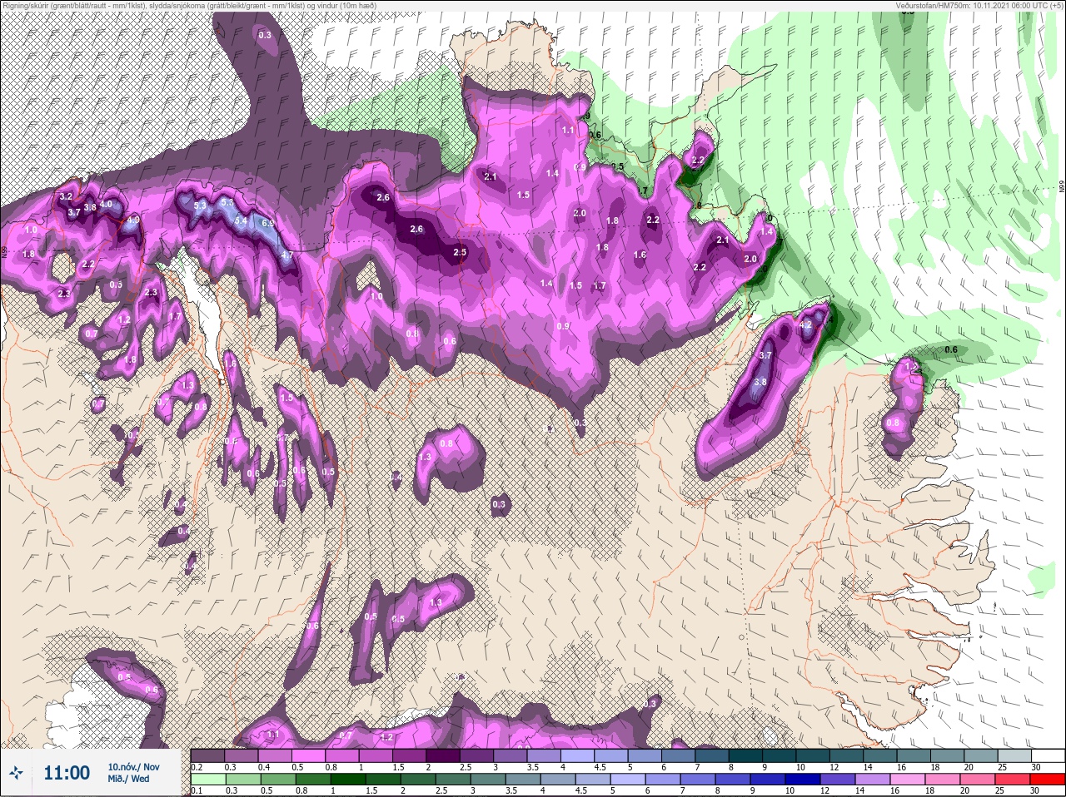Screen dimensions: 1066x797
Task: Click the 11:00 forecast time label
Action: pyautogui.click(x=67, y=773)
